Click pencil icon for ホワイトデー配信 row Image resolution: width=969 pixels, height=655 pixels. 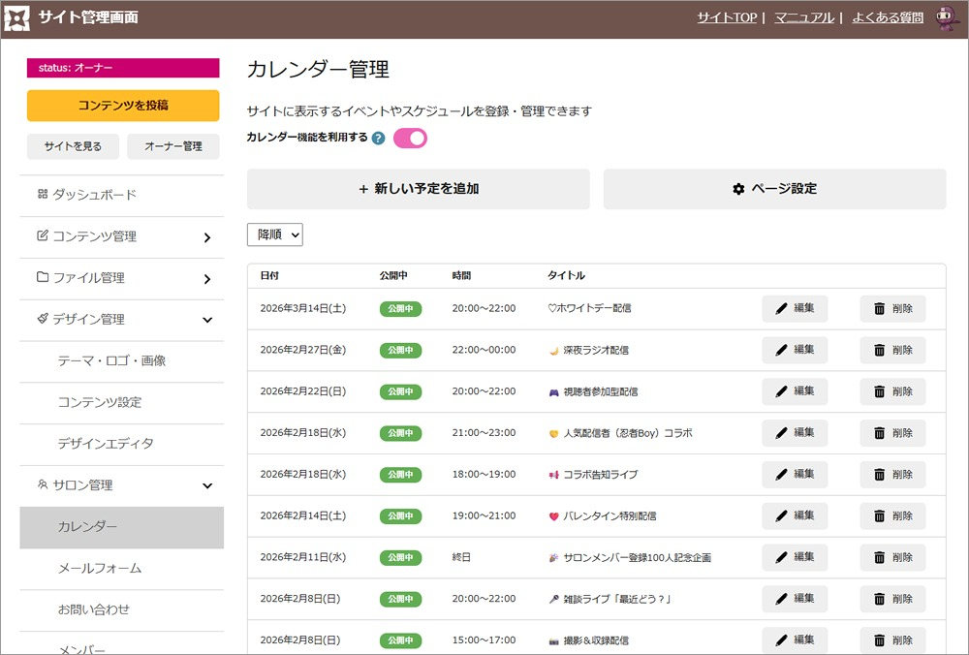tap(781, 309)
